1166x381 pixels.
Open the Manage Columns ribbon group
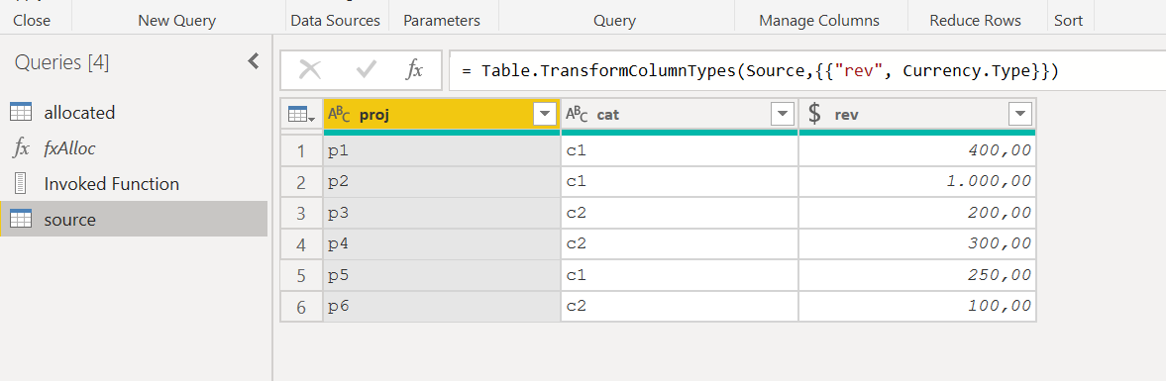[x=818, y=21]
